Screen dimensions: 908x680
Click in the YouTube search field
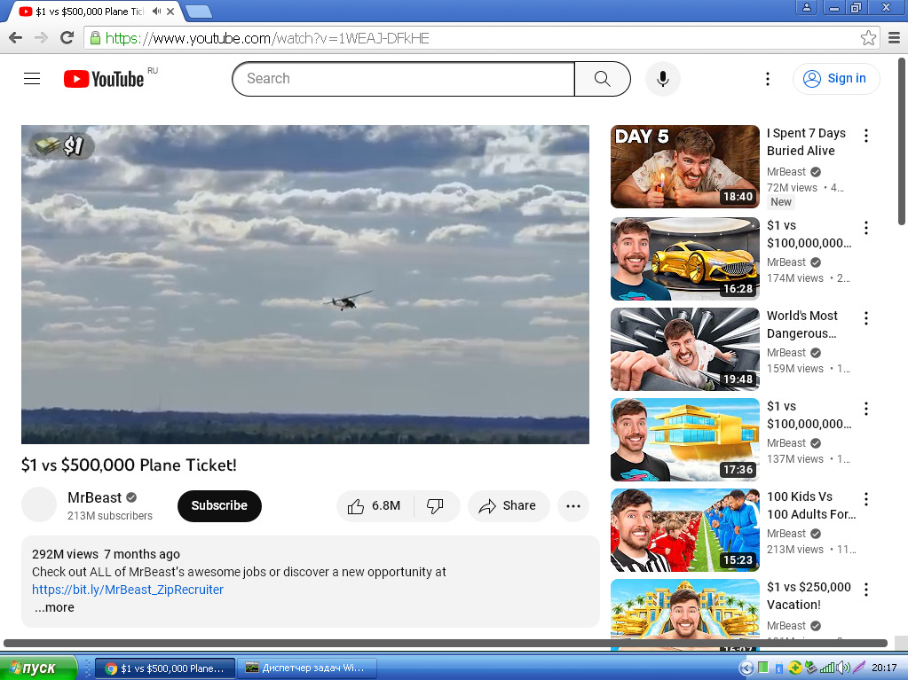click(x=404, y=79)
